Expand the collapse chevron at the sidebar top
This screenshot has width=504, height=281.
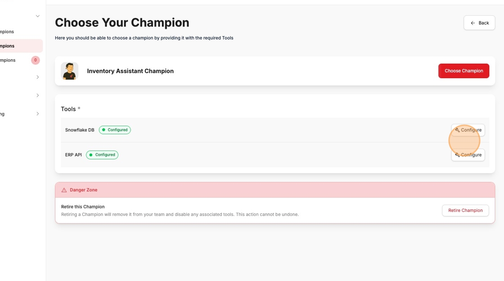coord(37,16)
